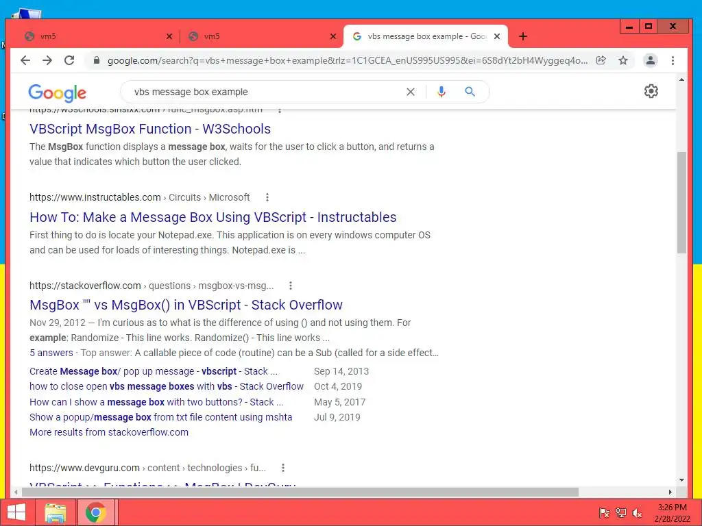The height and width of the screenshot is (526, 702).
Task: Open Chrome three-dot menu
Action: click(673, 60)
